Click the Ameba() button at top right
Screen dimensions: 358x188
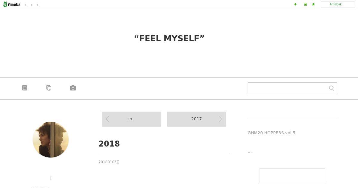coord(338,4)
